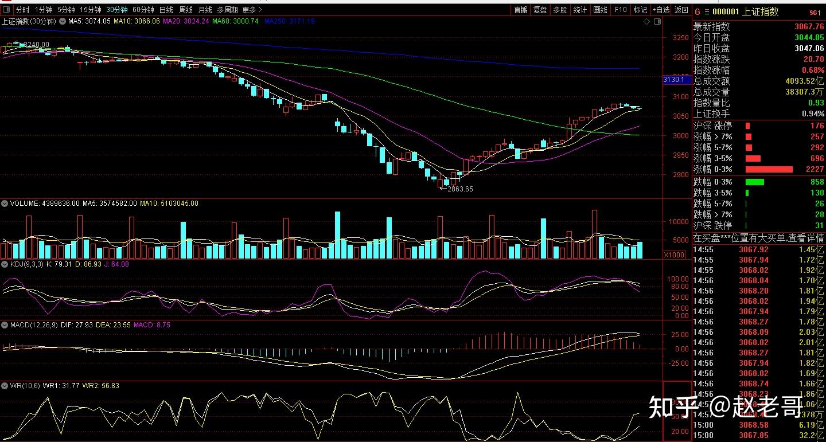Activate the 画线 drawing tool

tap(600, 10)
